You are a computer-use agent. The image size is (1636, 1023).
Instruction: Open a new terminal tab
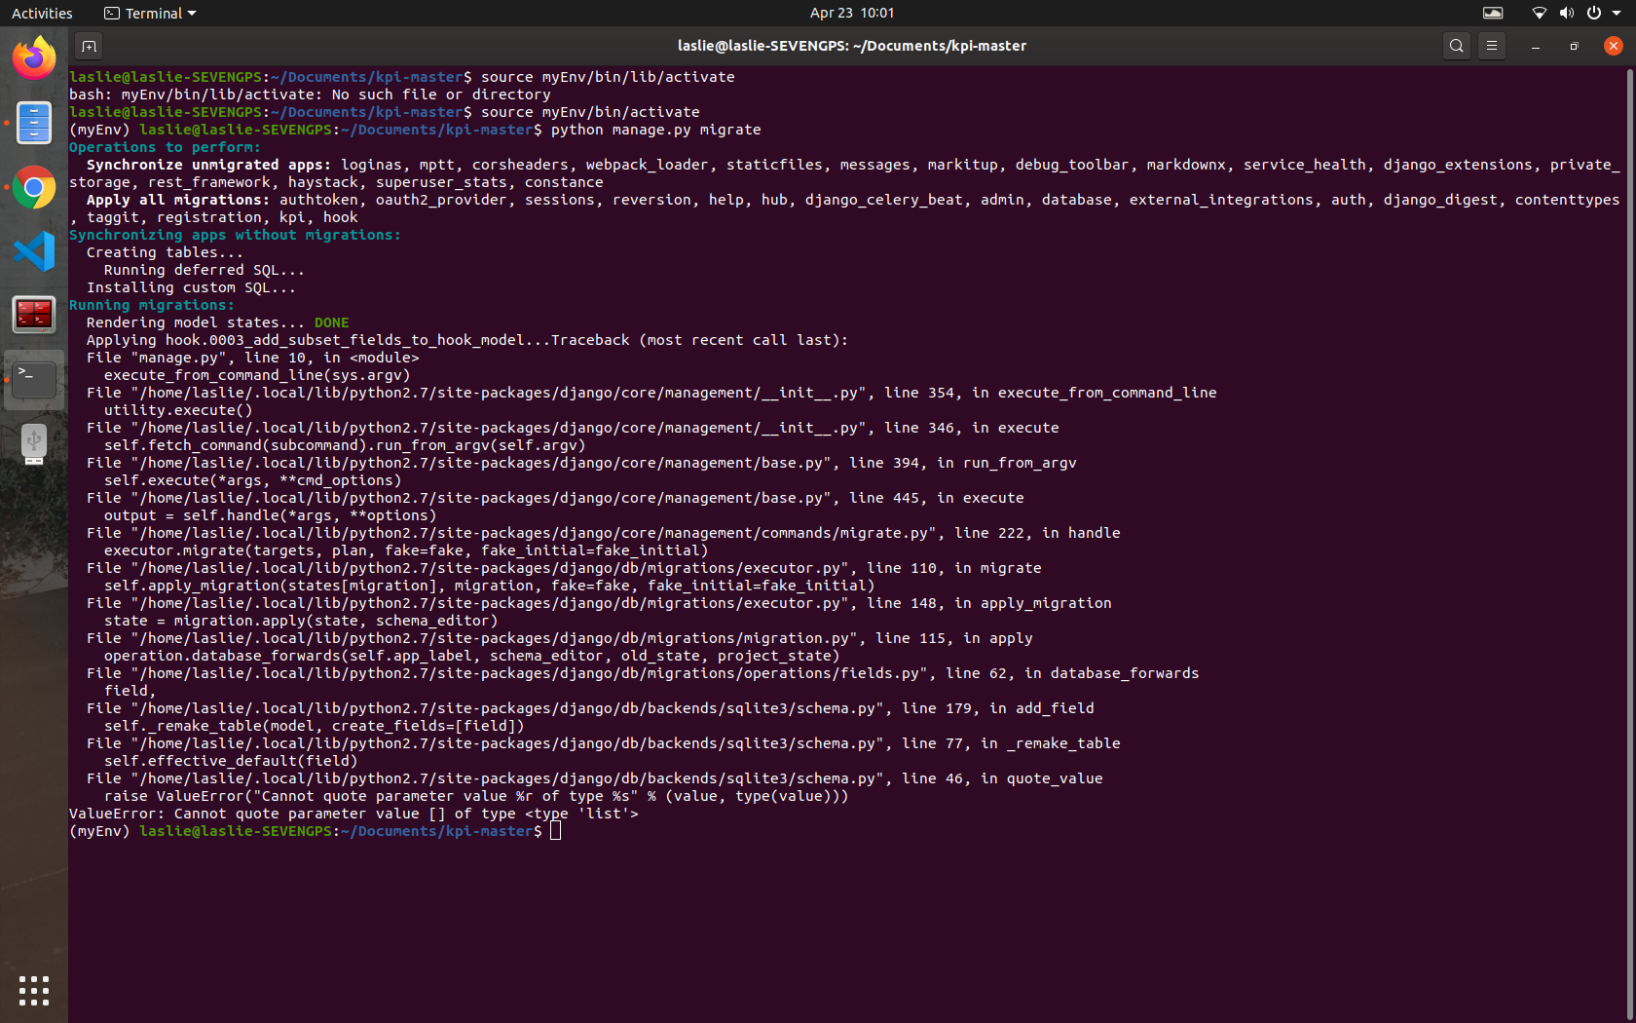(89, 46)
